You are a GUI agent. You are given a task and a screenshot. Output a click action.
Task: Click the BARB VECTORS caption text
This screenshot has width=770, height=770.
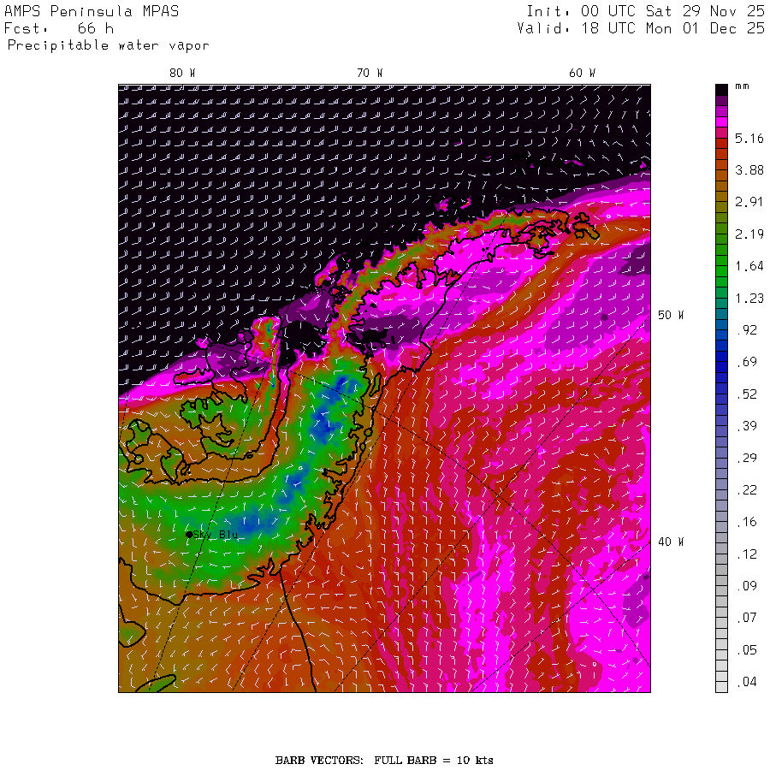pyautogui.click(x=384, y=760)
